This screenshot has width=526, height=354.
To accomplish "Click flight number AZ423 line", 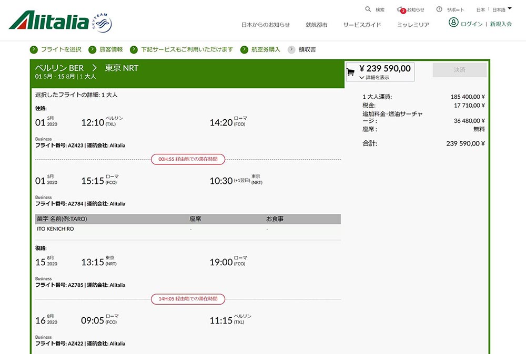I will (x=80, y=145).
